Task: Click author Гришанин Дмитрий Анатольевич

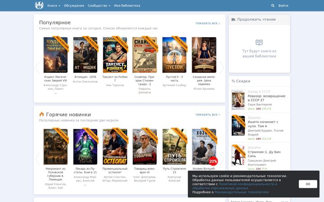Action: [x=262, y=162]
